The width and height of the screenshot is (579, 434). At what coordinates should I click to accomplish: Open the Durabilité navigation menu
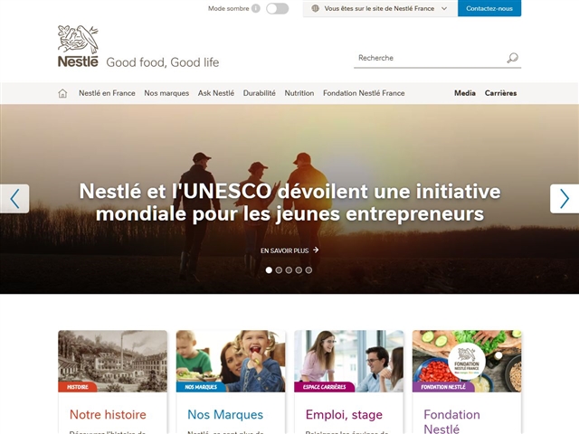pyautogui.click(x=260, y=93)
